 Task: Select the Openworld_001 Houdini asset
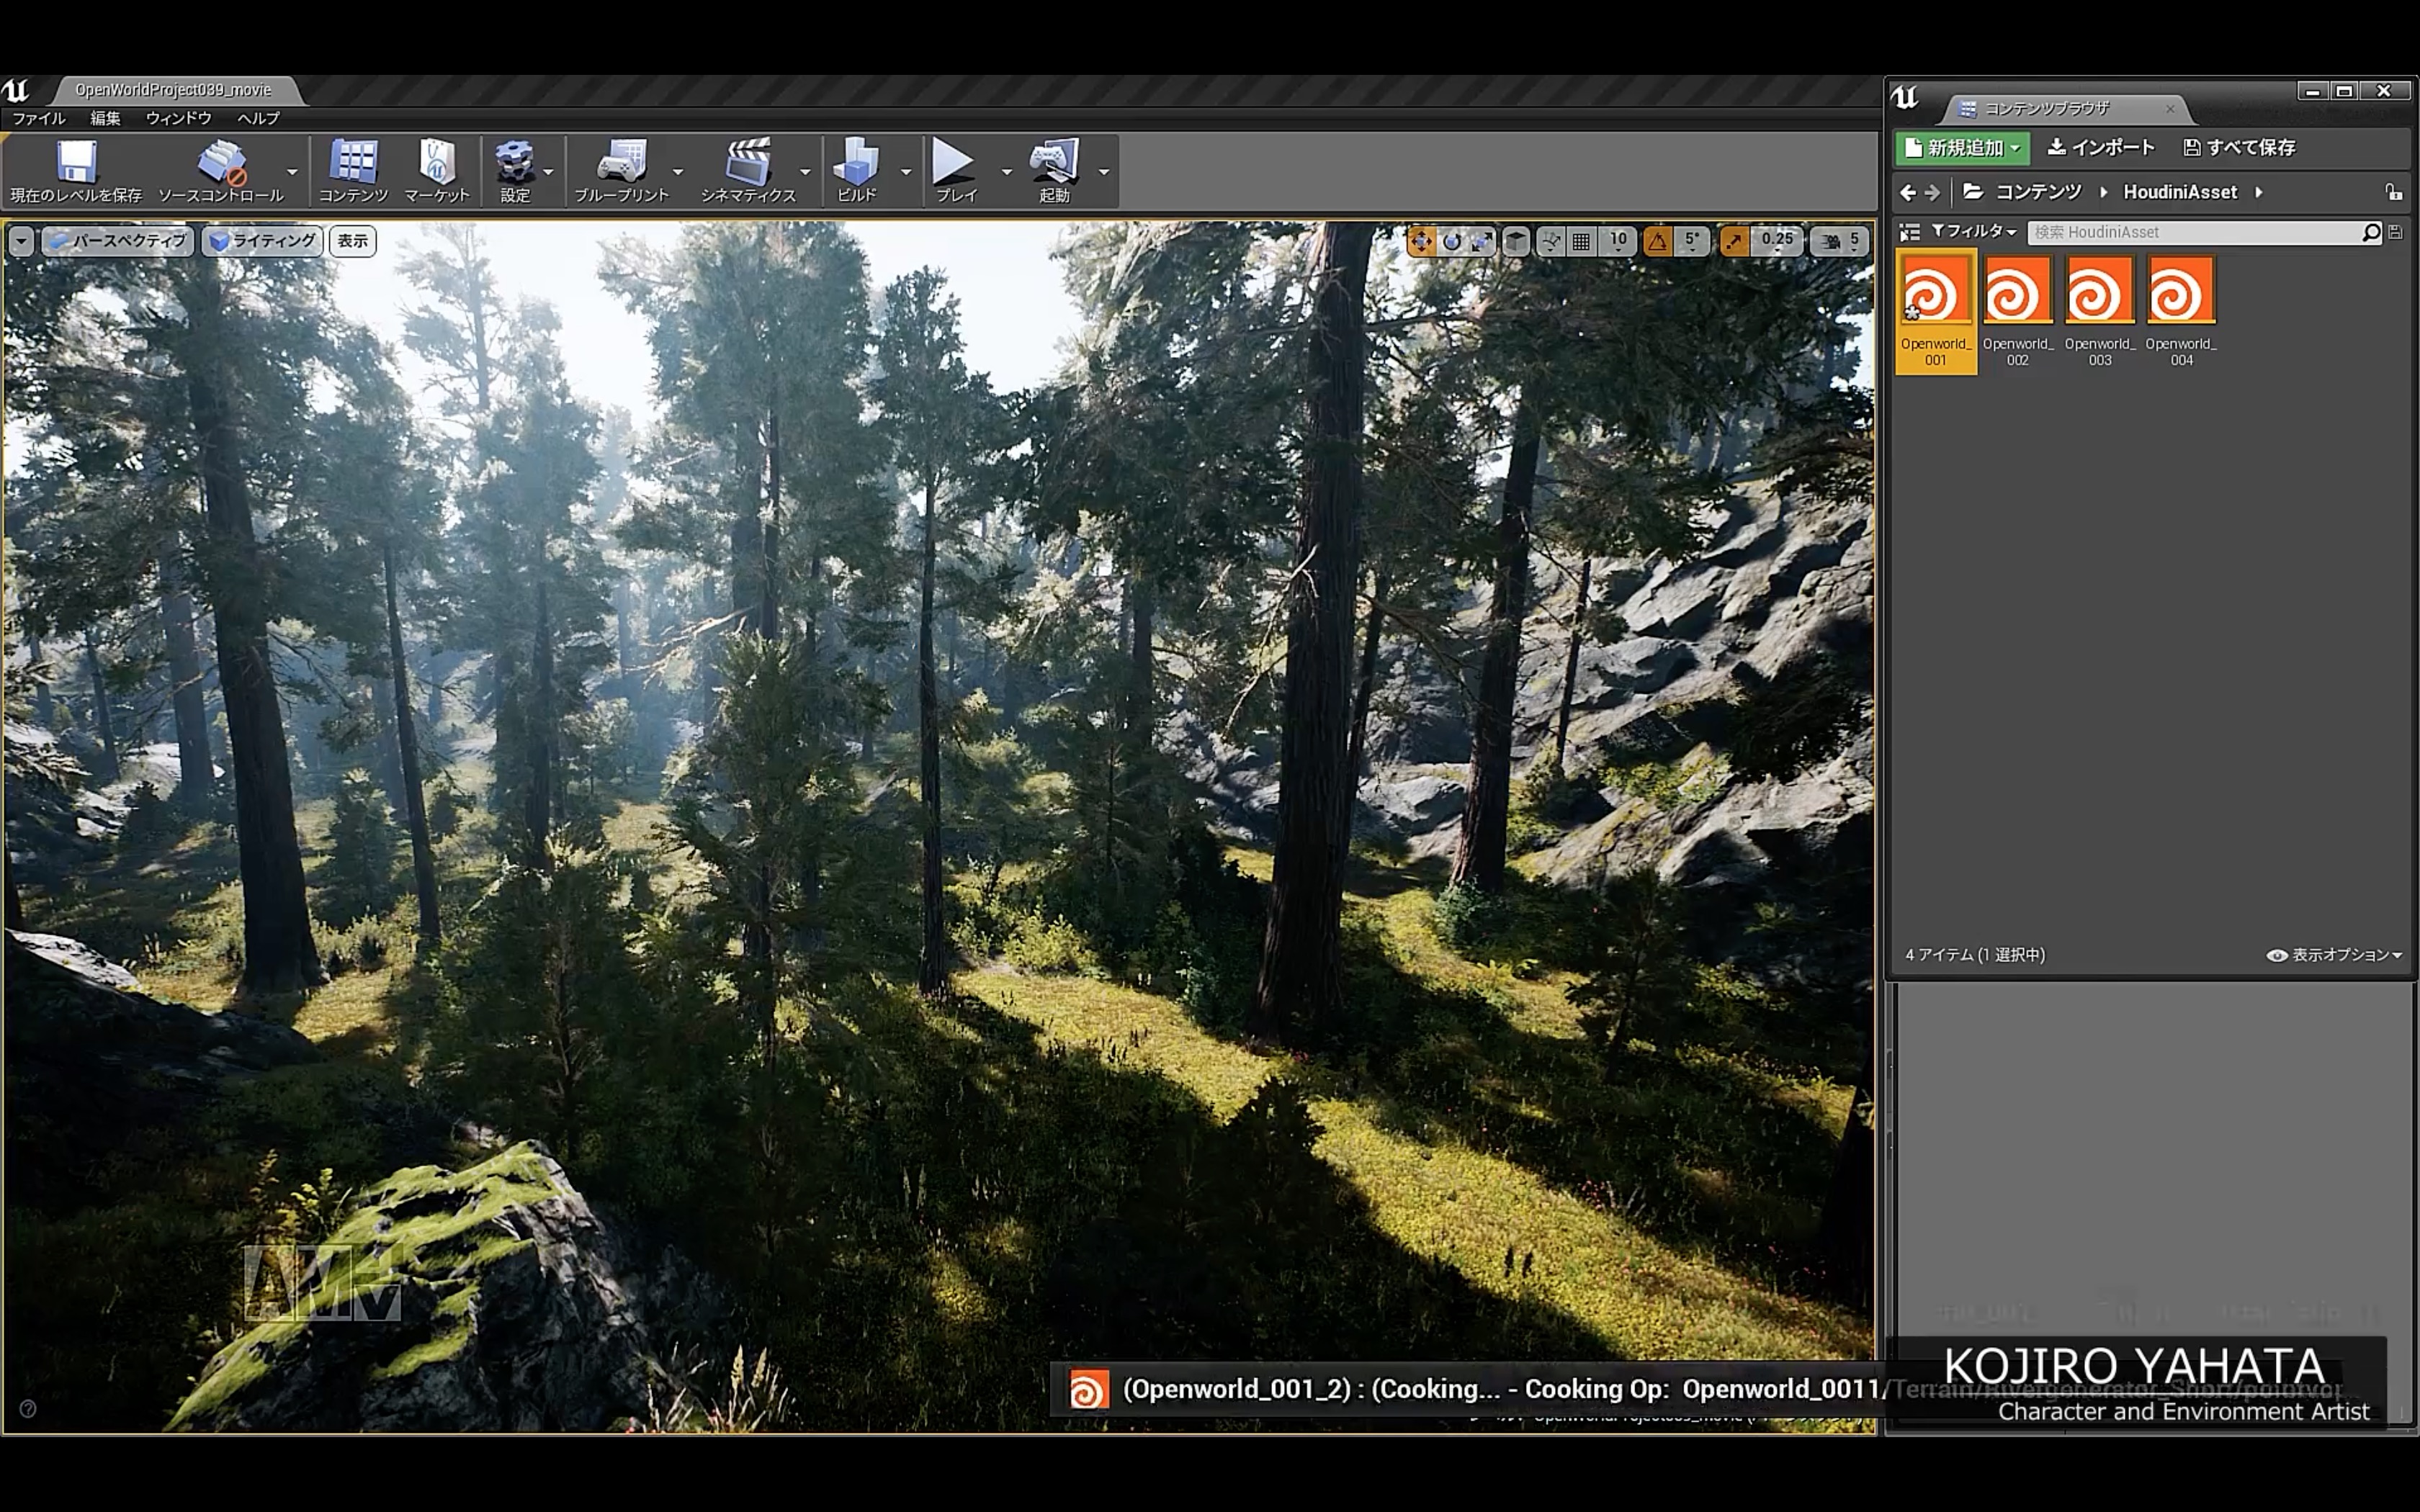point(1936,312)
